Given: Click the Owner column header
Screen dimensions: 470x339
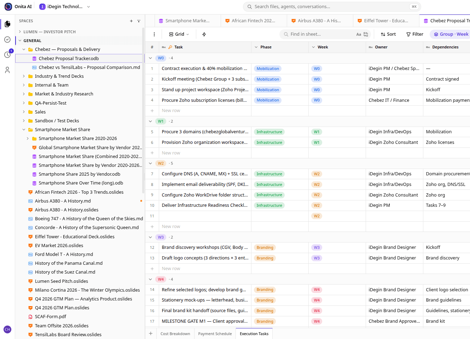Looking at the screenshot, I should (x=394, y=47).
